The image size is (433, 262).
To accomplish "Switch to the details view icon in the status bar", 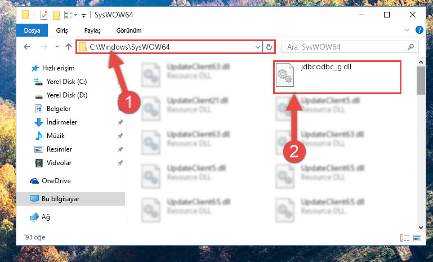I will (404, 238).
